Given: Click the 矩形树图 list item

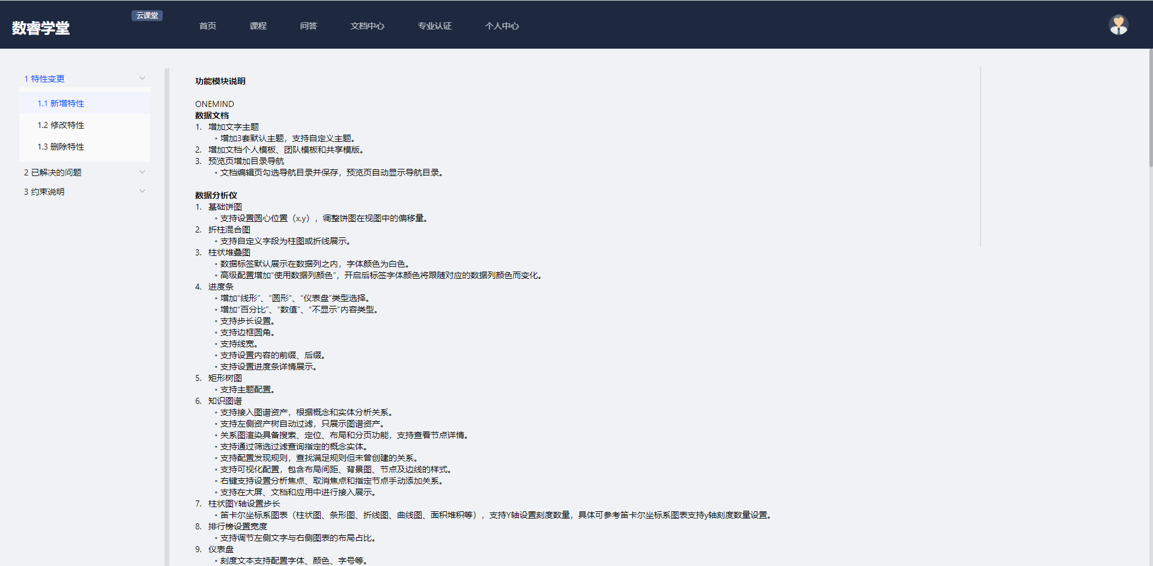Looking at the screenshot, I should [225, 378].
